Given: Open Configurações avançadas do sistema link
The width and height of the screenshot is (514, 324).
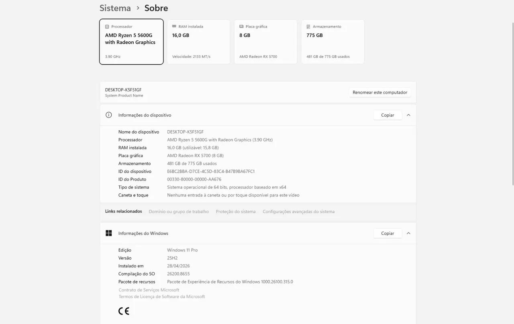Looking at the screenshot, I should pos(299,212).
